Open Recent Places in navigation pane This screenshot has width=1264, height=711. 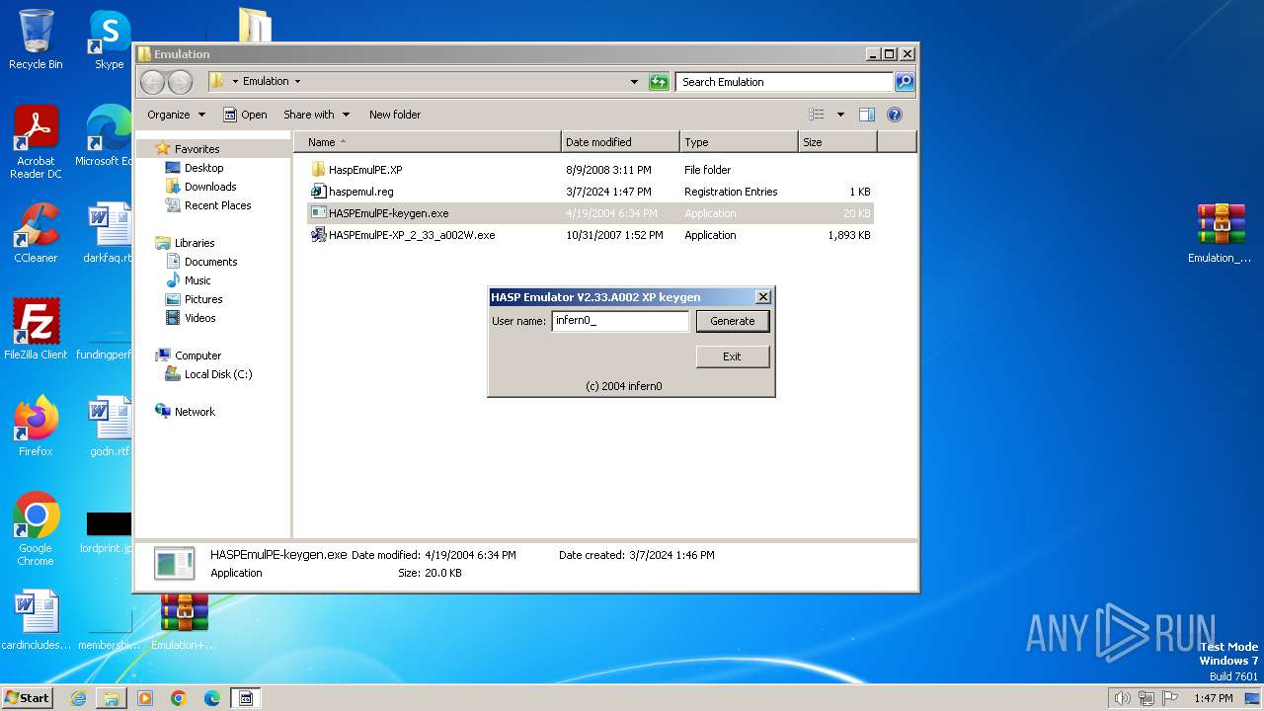coord(217,205)
